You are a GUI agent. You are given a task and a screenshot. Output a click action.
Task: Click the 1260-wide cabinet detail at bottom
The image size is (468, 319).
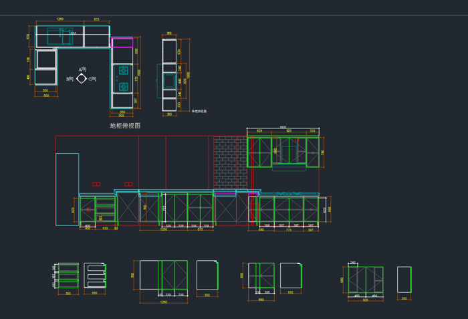pyautogui.click(x=163, y=276)
